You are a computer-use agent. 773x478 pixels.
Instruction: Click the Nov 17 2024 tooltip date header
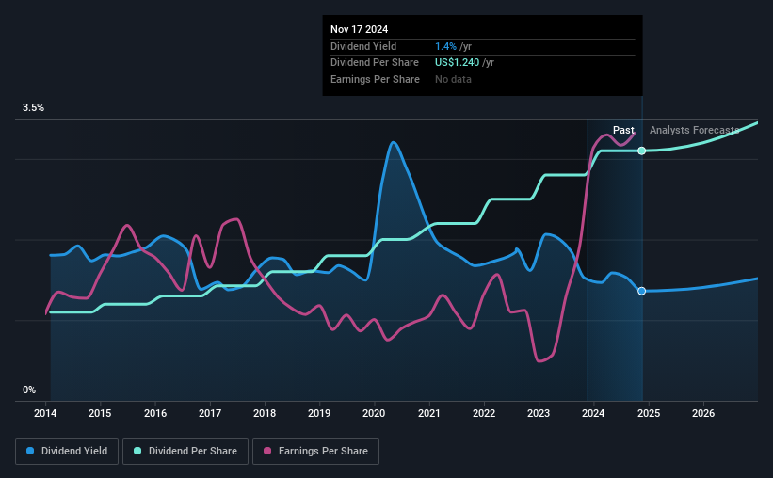click(x=359, y=29)
